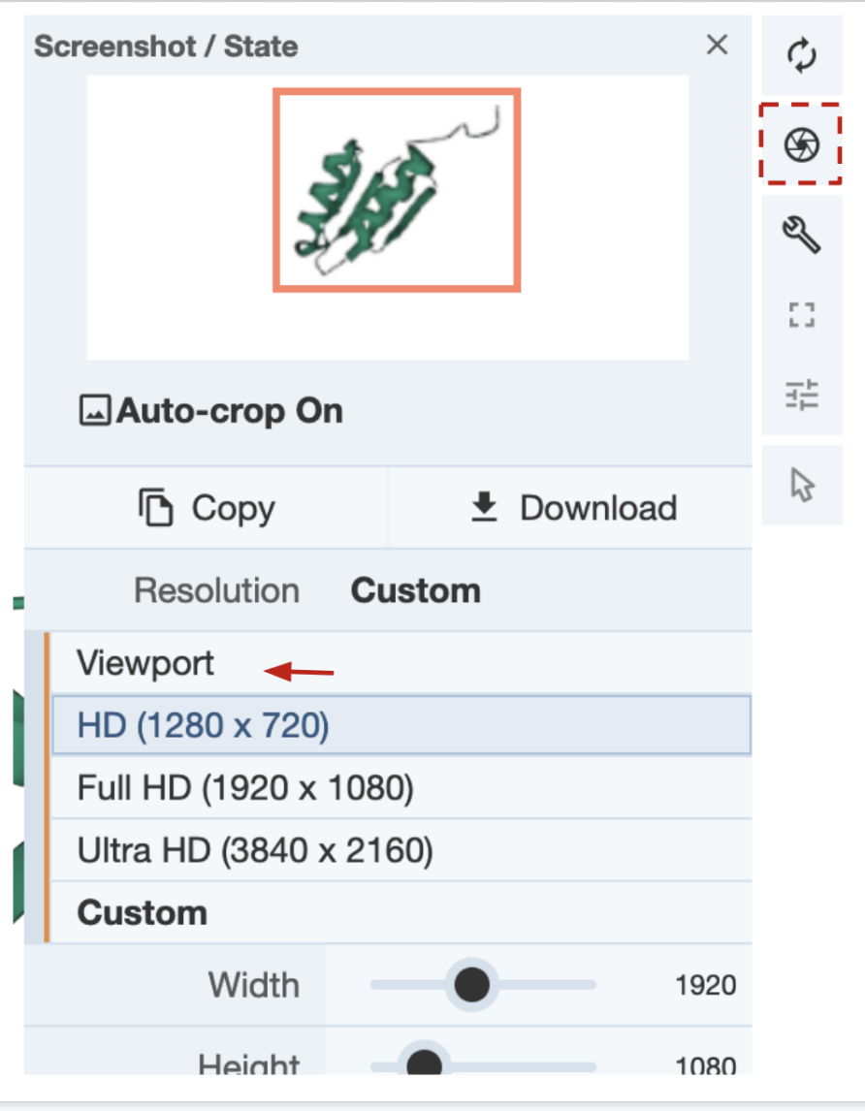Click the Height slider handle
The height and width of the screenshot is (1111, 865).
[x=423, y=1063]
